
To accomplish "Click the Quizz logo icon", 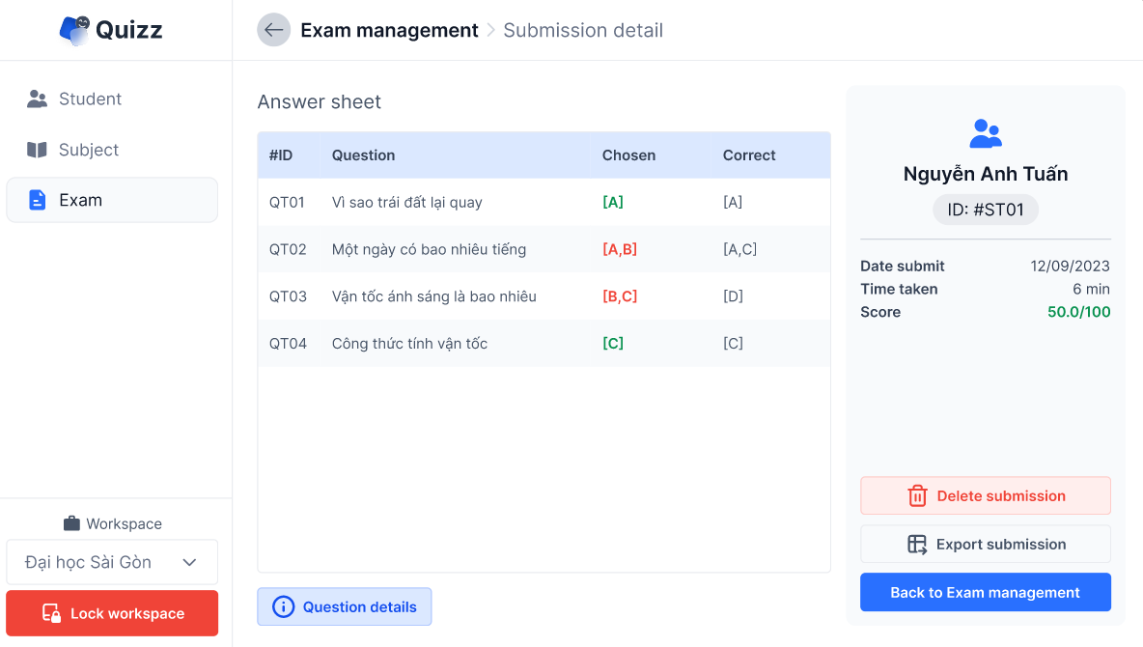I will pyautogui.click(x=74, y=30).
